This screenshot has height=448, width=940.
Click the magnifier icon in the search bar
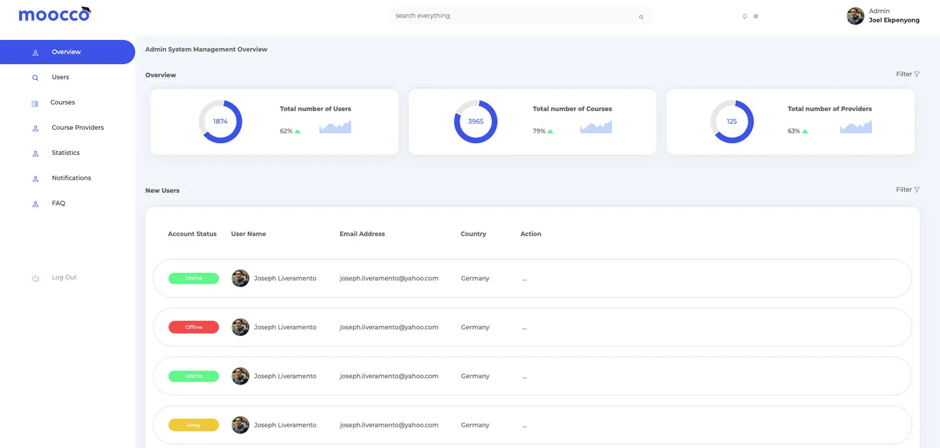pyautogui.click(x=641, y=17)
